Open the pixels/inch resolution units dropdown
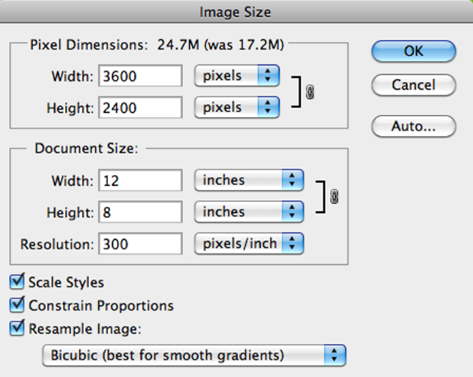This screenshot has height=377, width=473. click(x=249, y=243)
